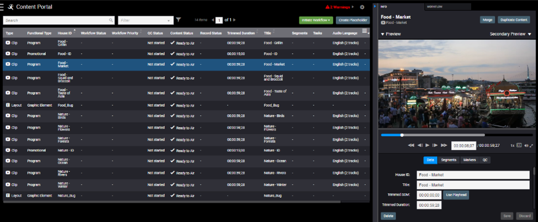Step back one frame
The width and height of the screenshot is (538, 222).
click(420, 145)
